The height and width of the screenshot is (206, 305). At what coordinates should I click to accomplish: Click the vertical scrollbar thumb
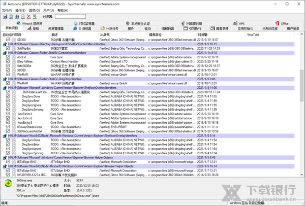point(301,85)
